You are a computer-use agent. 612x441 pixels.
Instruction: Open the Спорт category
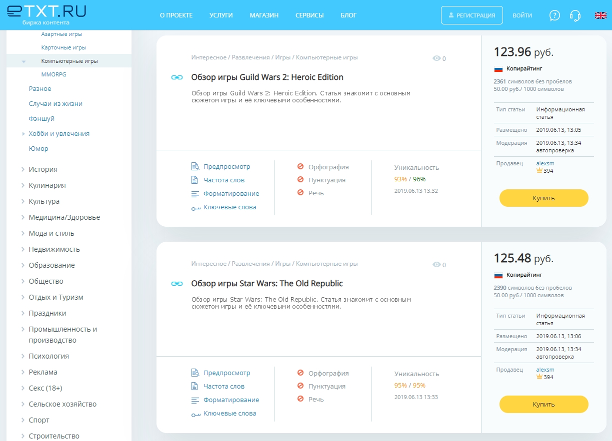39,420
